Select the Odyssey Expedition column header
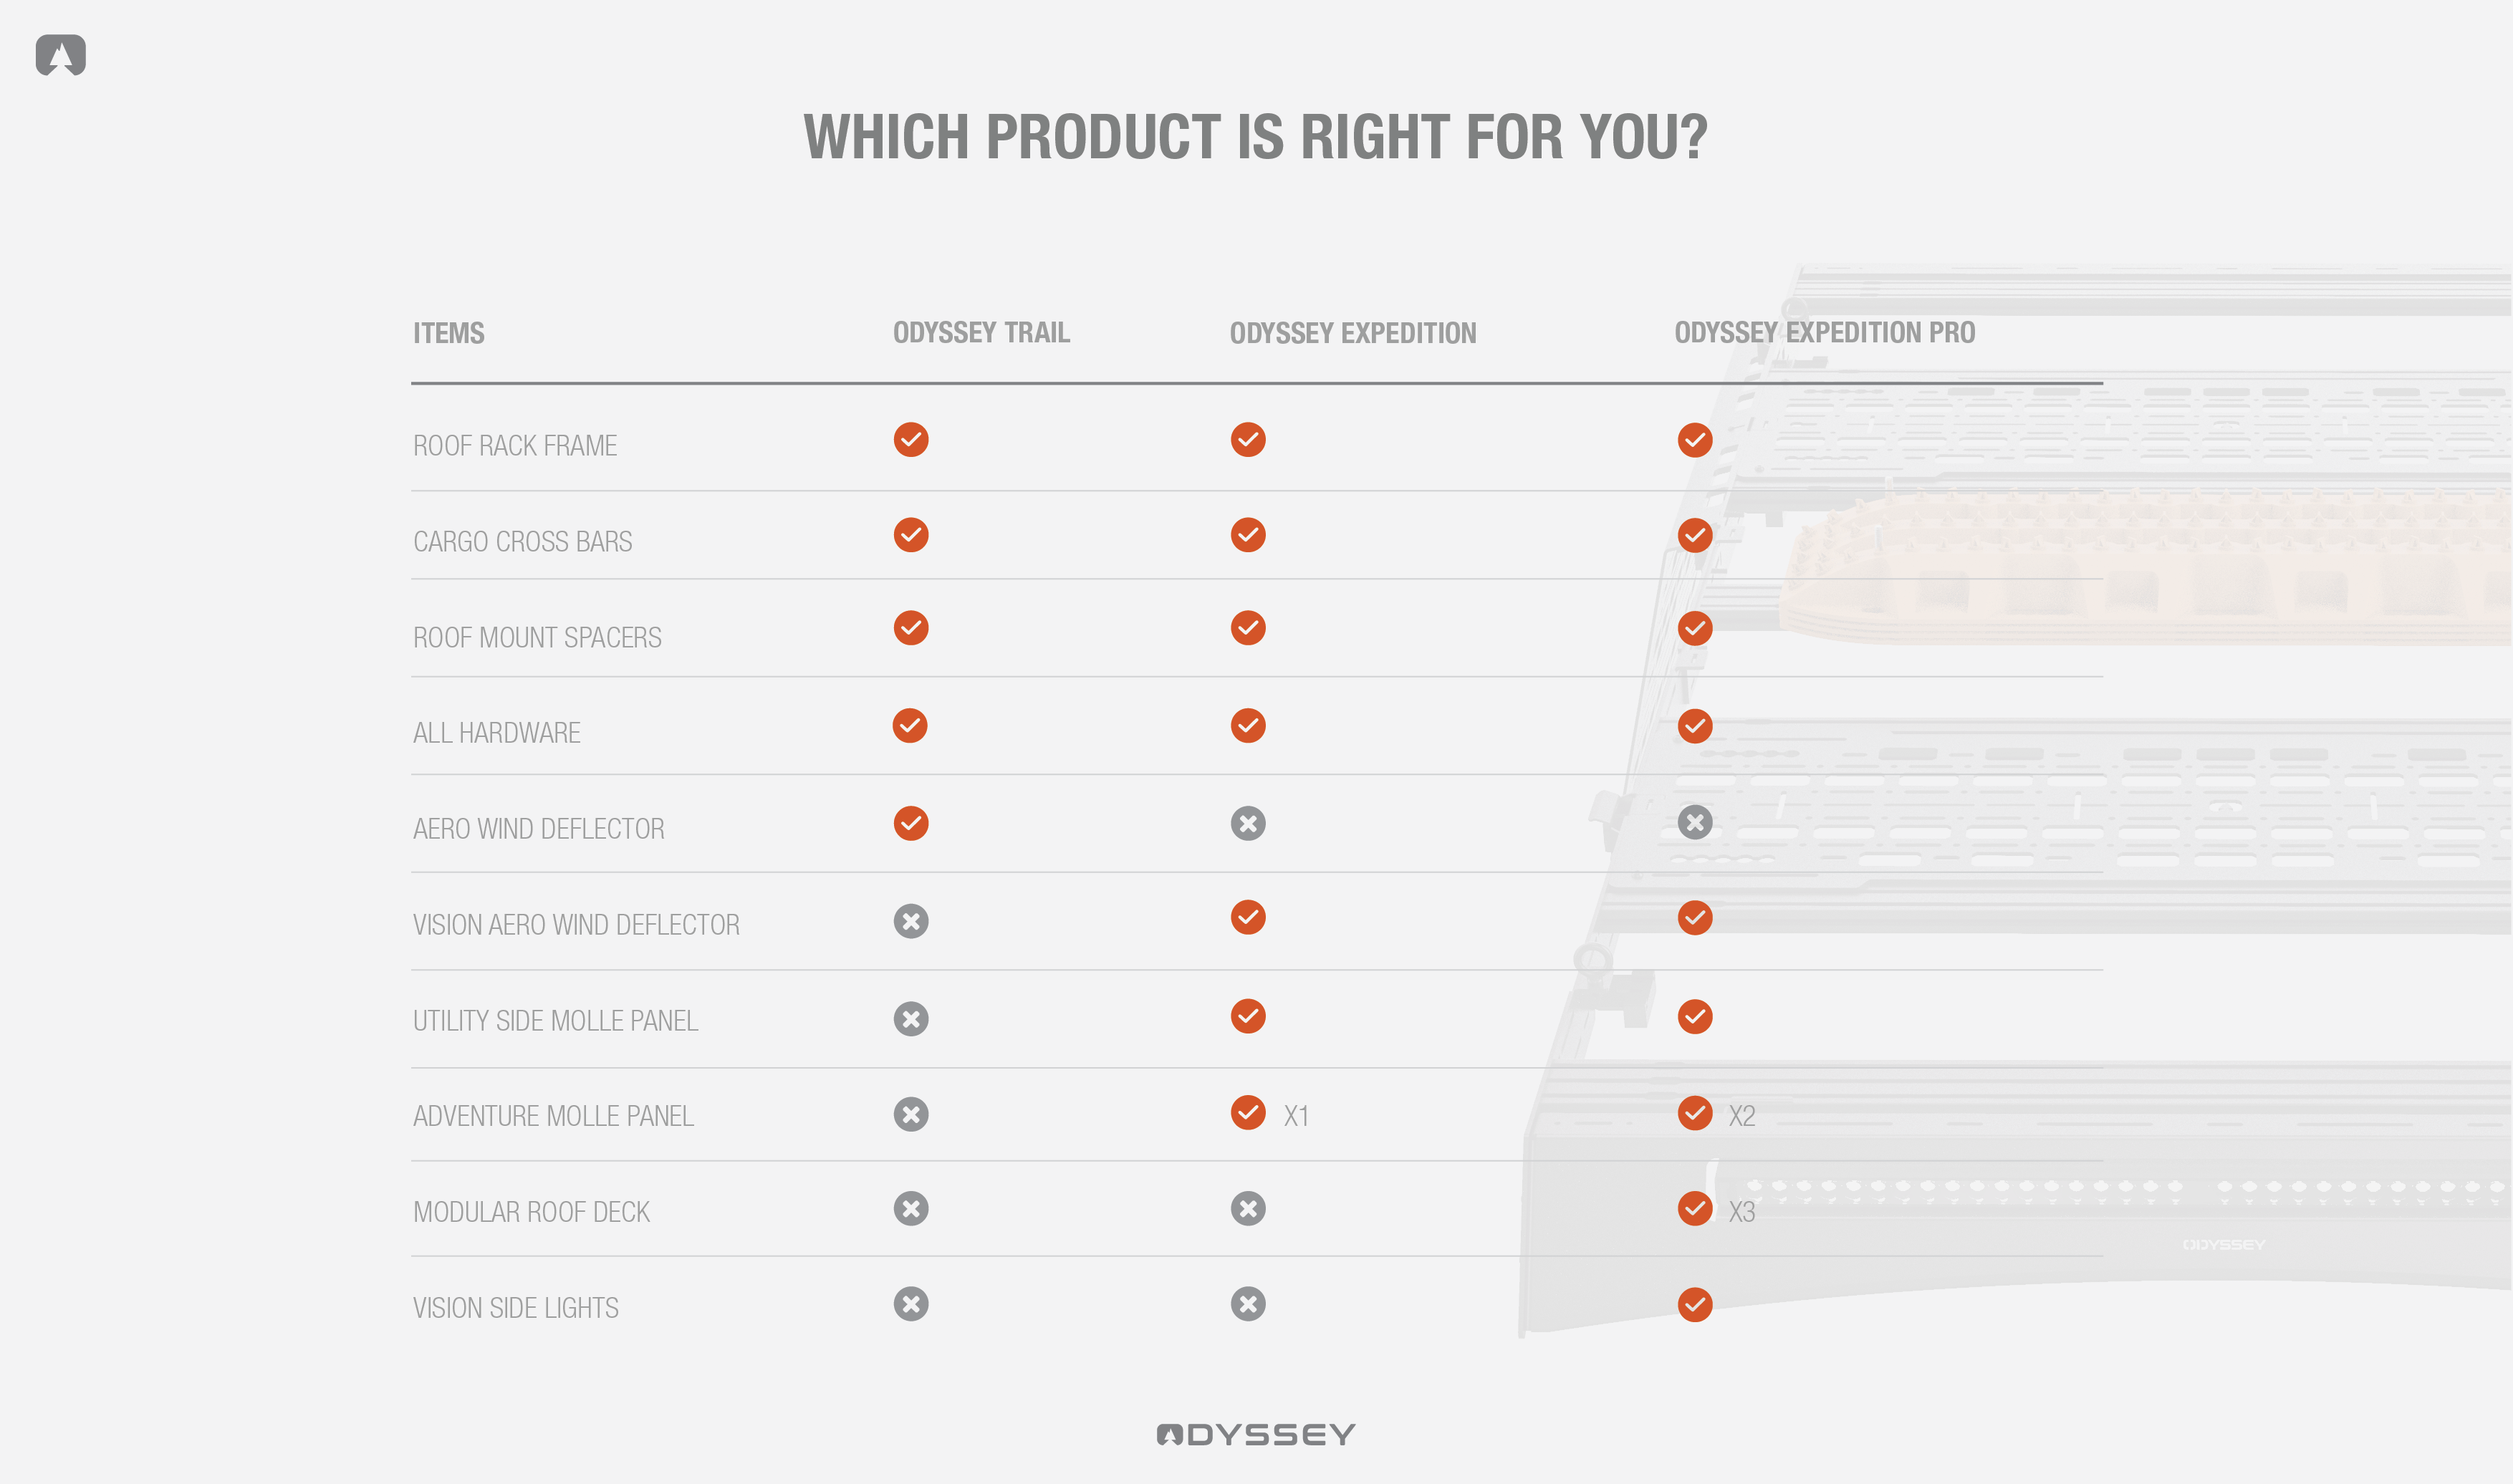The width and height of the screenshot is (2513, 1484). 1353,333
